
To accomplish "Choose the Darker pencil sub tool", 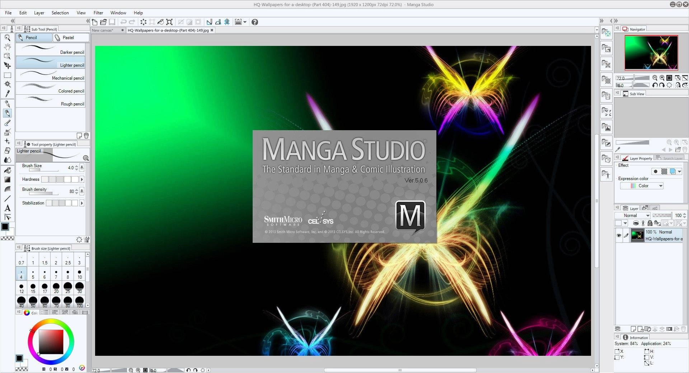I will [51, 49].
